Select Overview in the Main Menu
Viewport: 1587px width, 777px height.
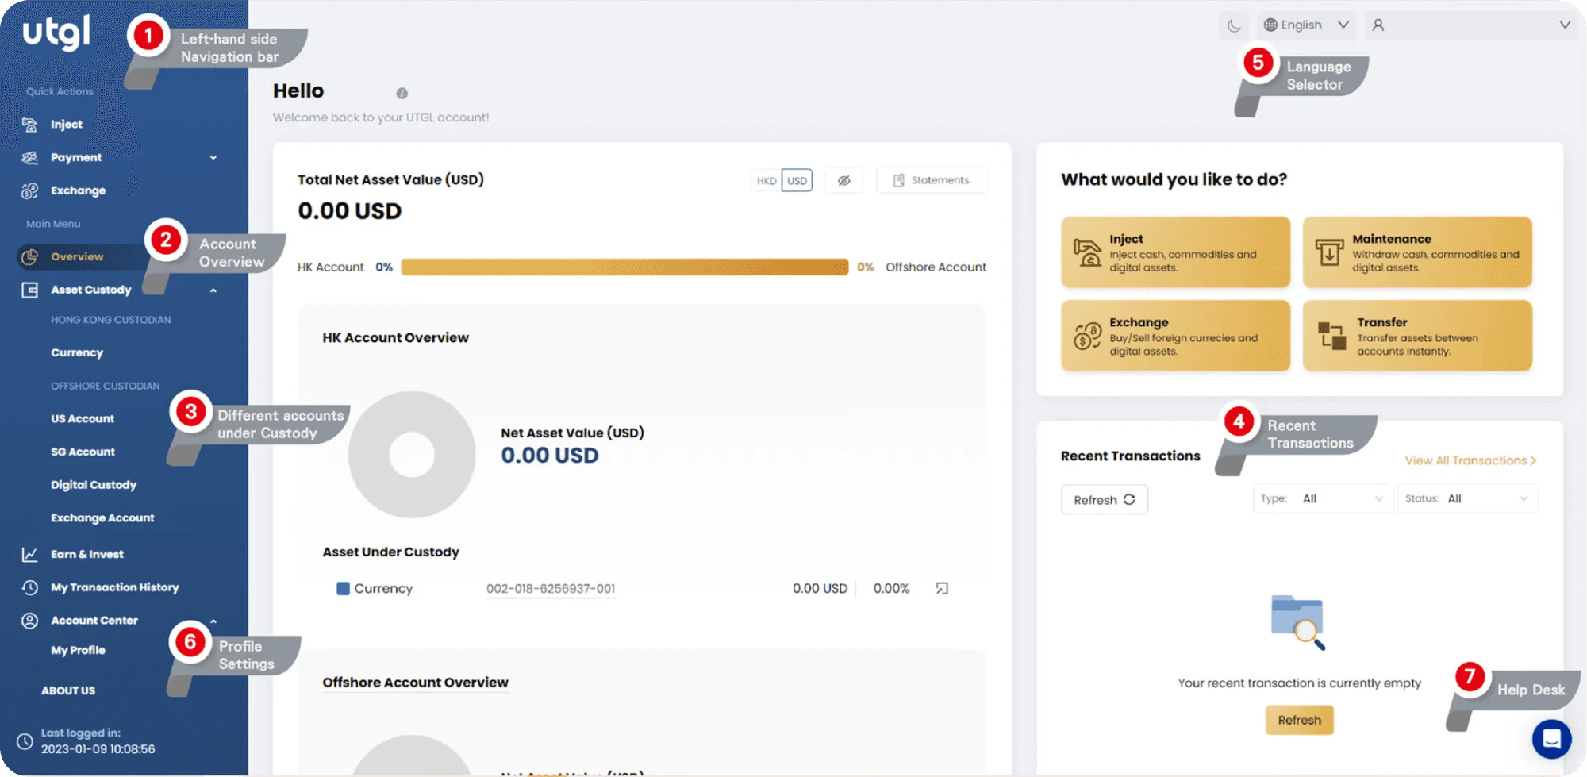click(x=77, y=256)
